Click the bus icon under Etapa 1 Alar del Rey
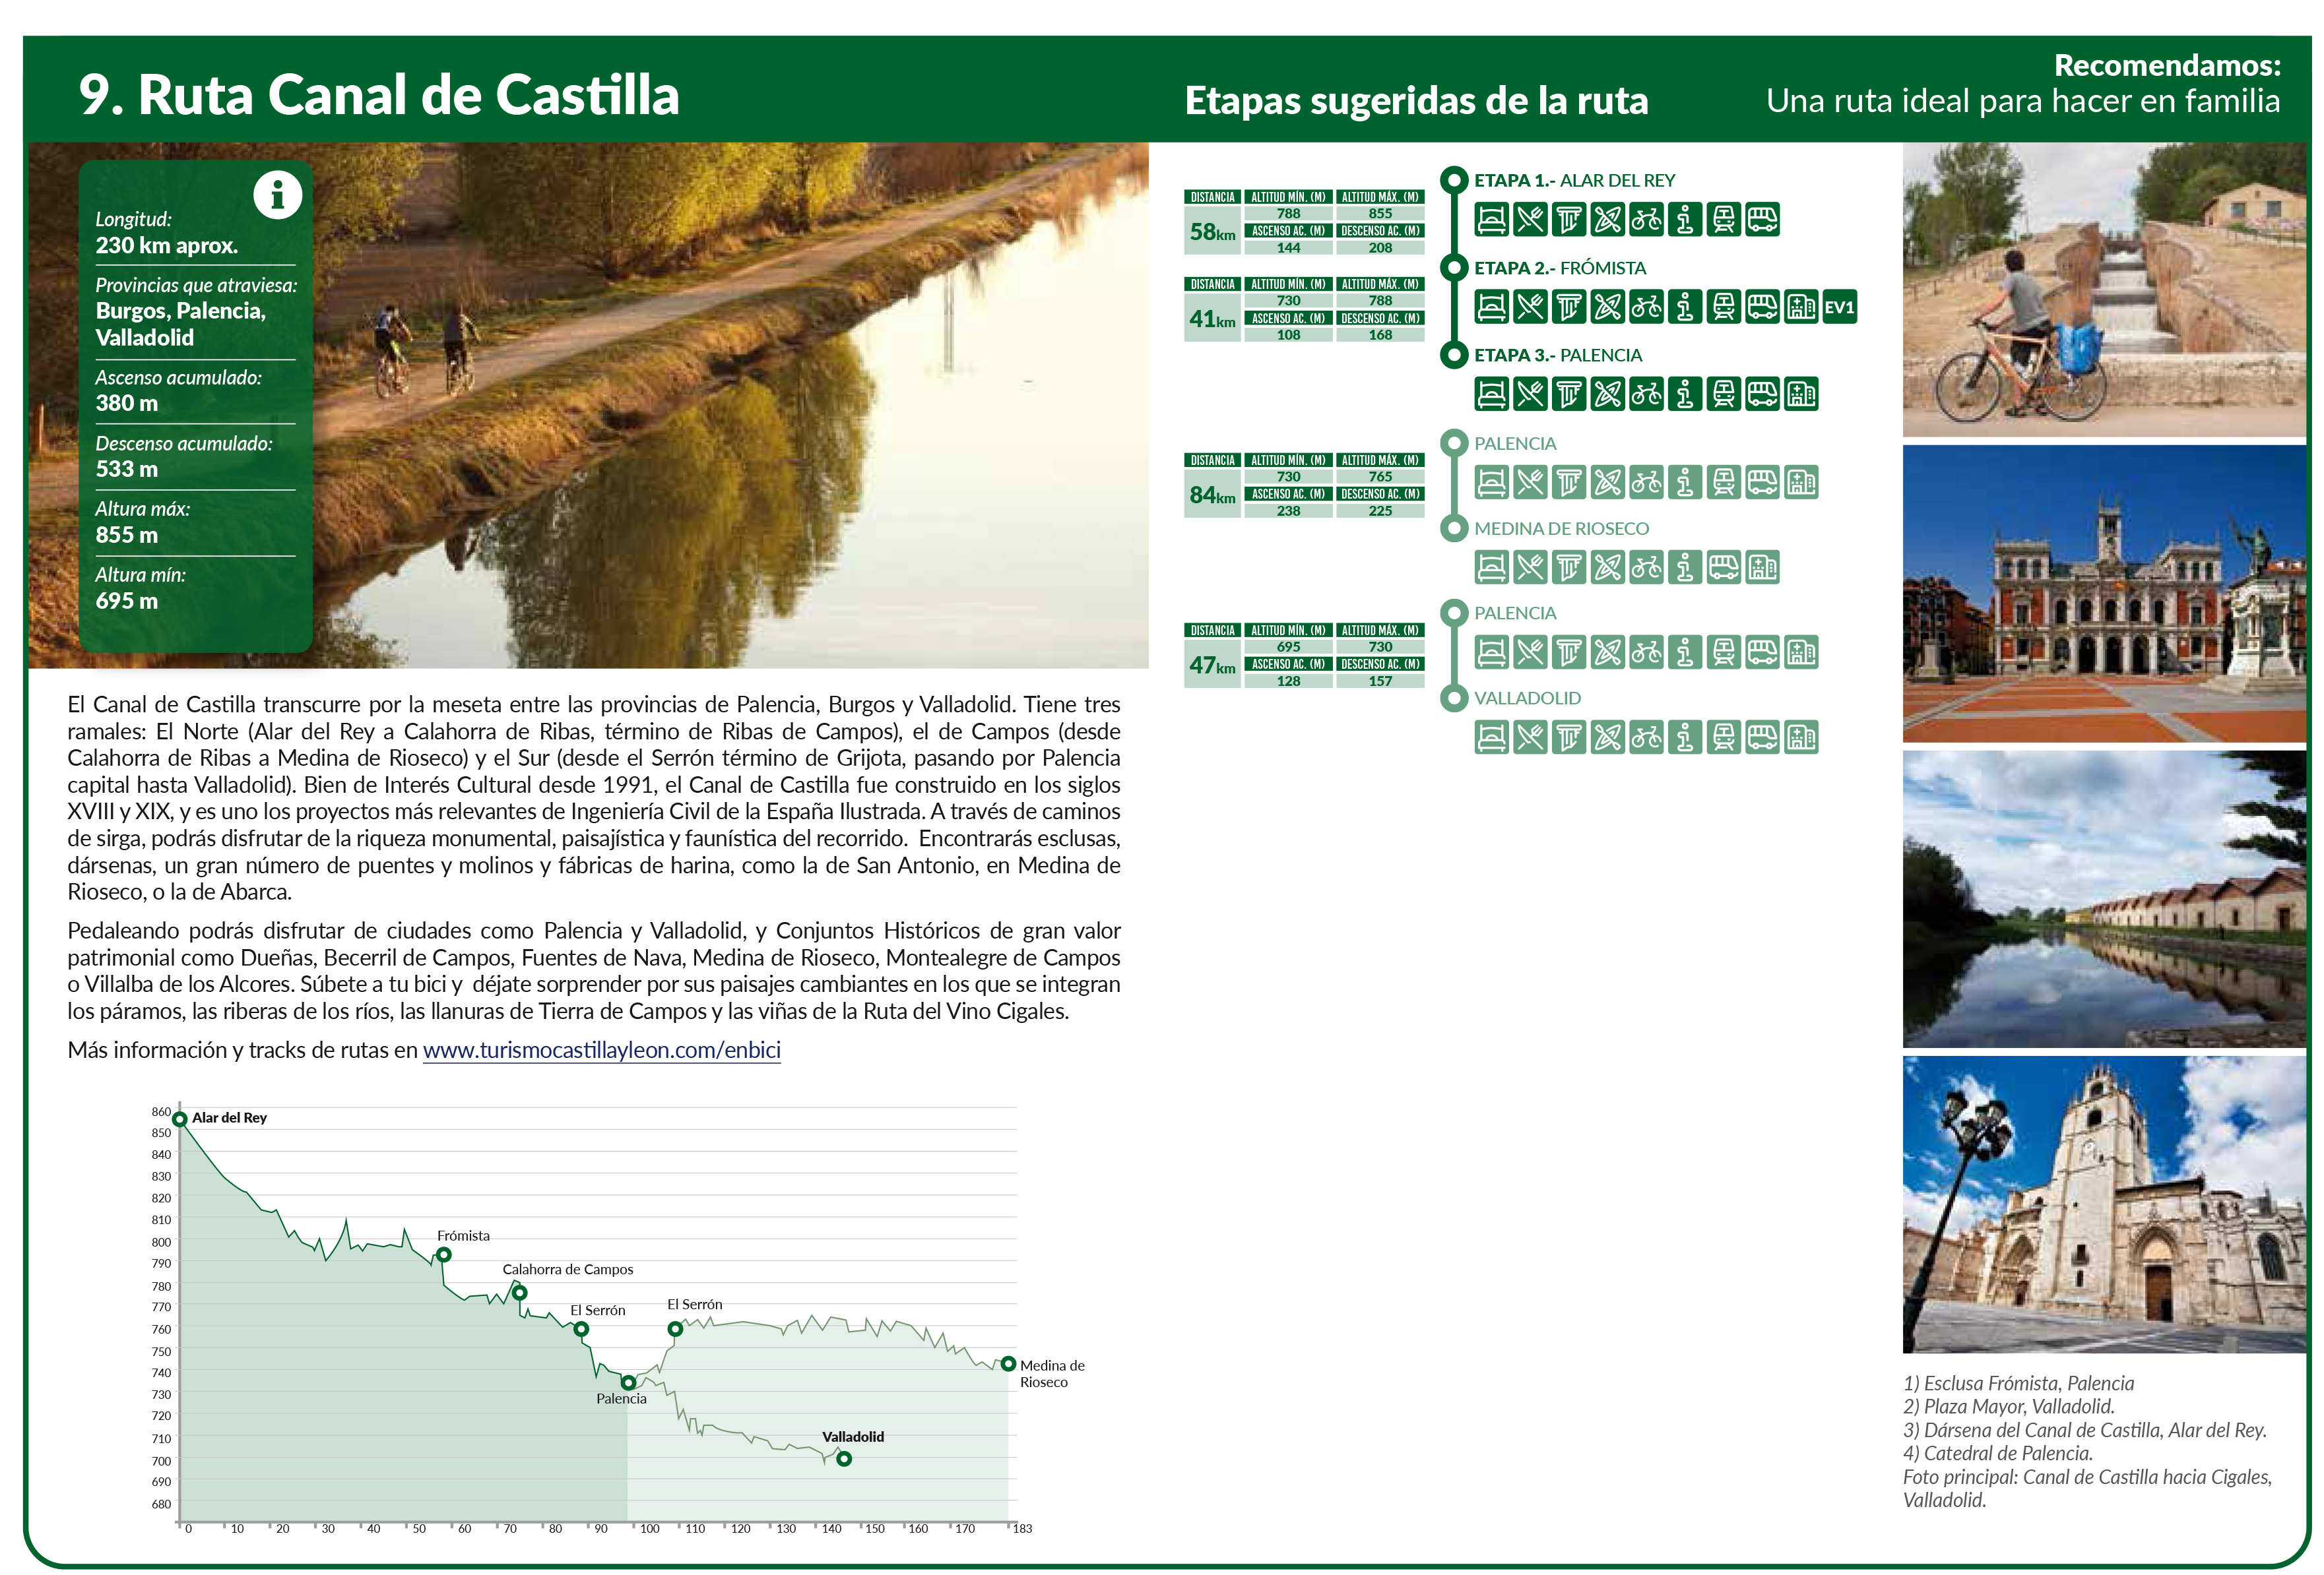 [1763, 219]
